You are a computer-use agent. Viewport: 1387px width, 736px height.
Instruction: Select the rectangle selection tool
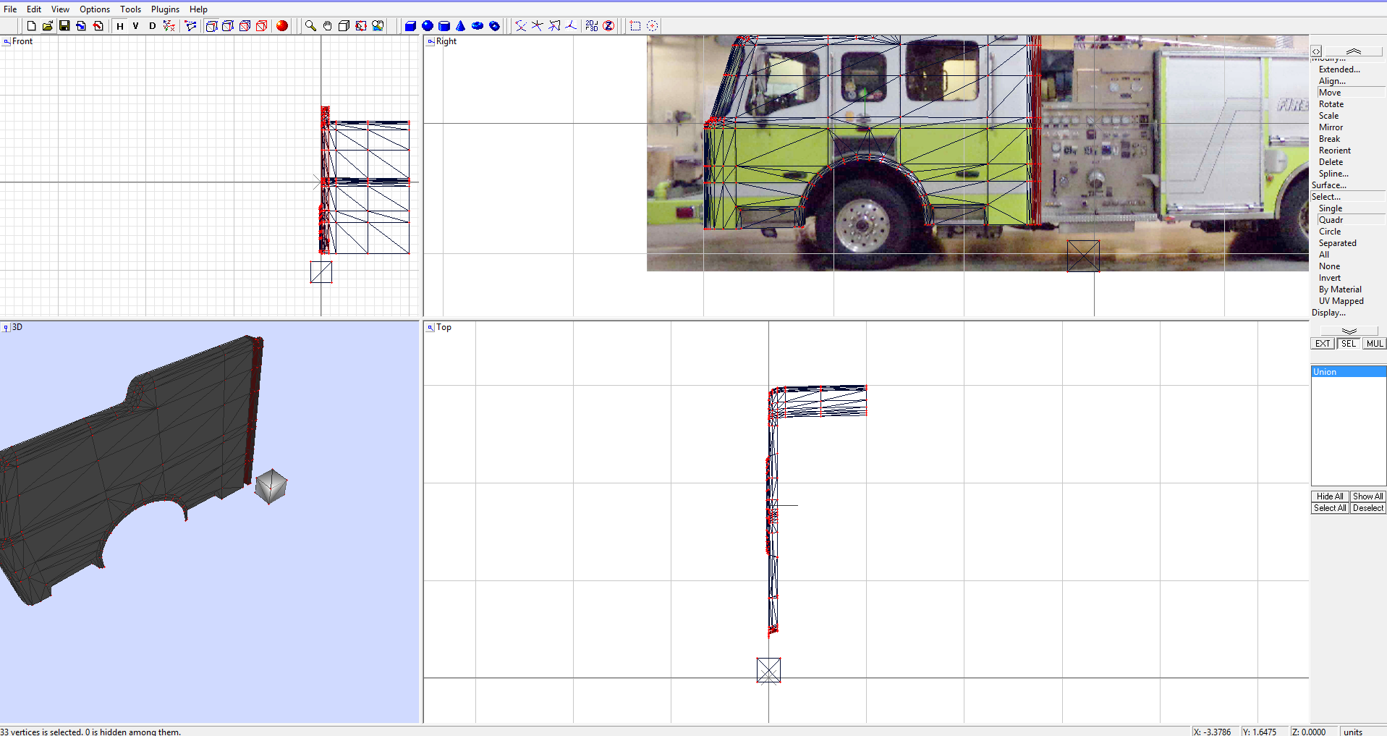pyautogui.click(x=635, y=25)
